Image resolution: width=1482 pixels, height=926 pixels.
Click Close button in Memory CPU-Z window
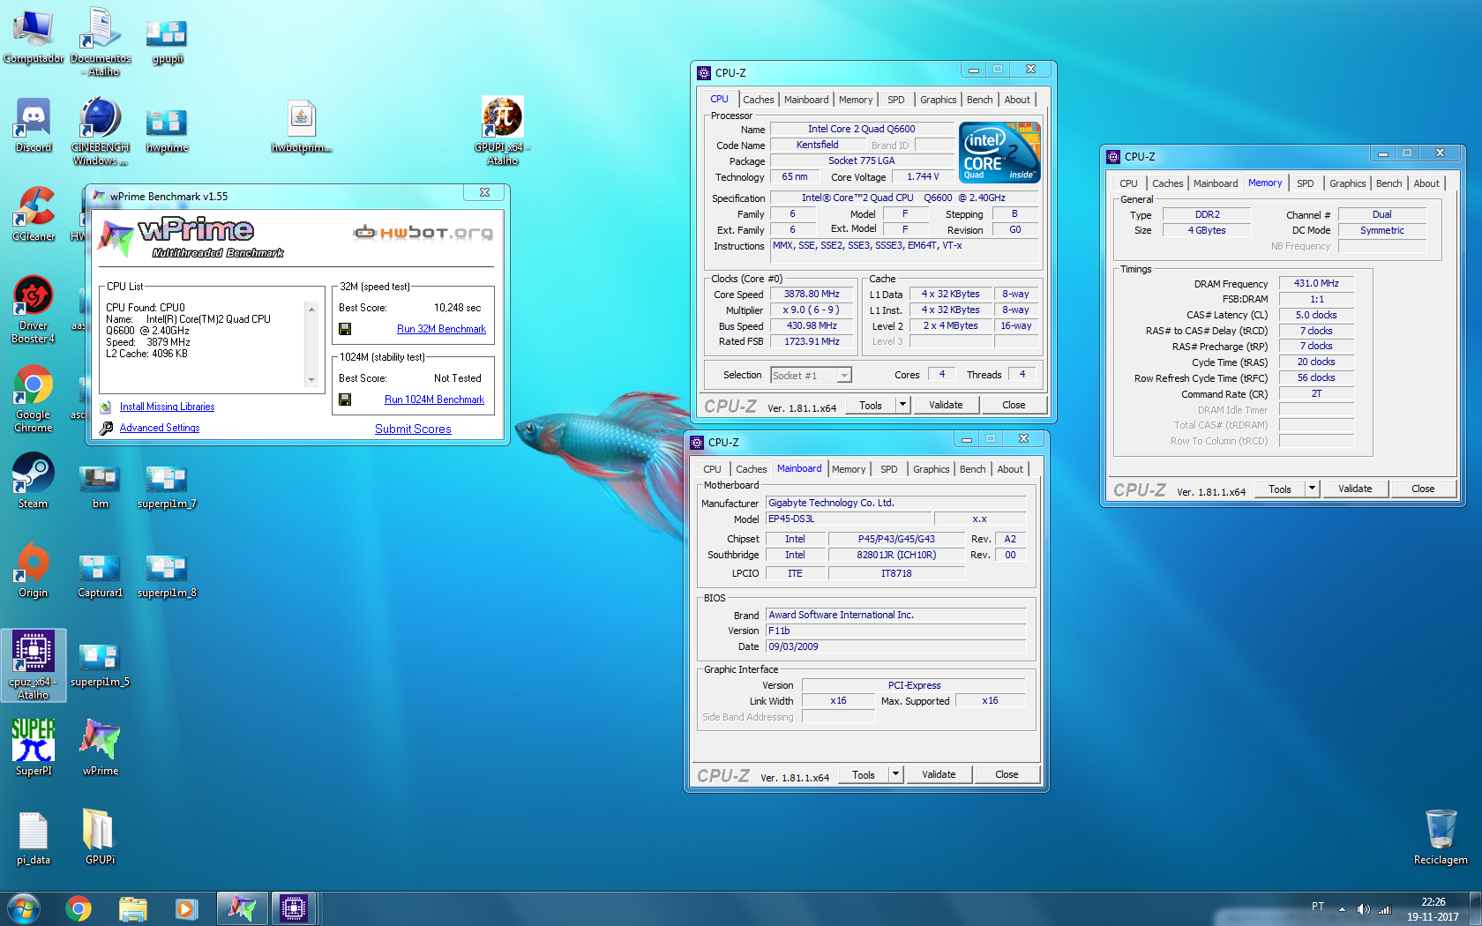click(x=1423, y=489)
